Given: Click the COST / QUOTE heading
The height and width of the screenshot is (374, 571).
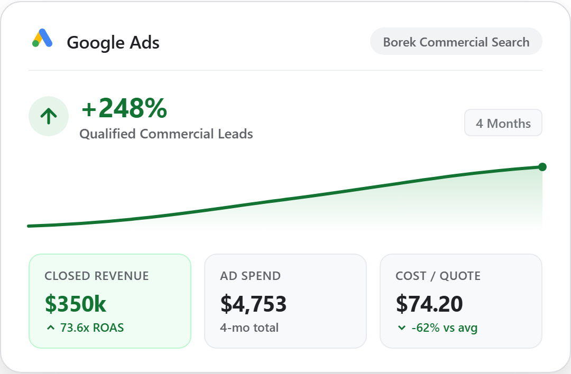Looking at the screenshot, I should point(438,276).
